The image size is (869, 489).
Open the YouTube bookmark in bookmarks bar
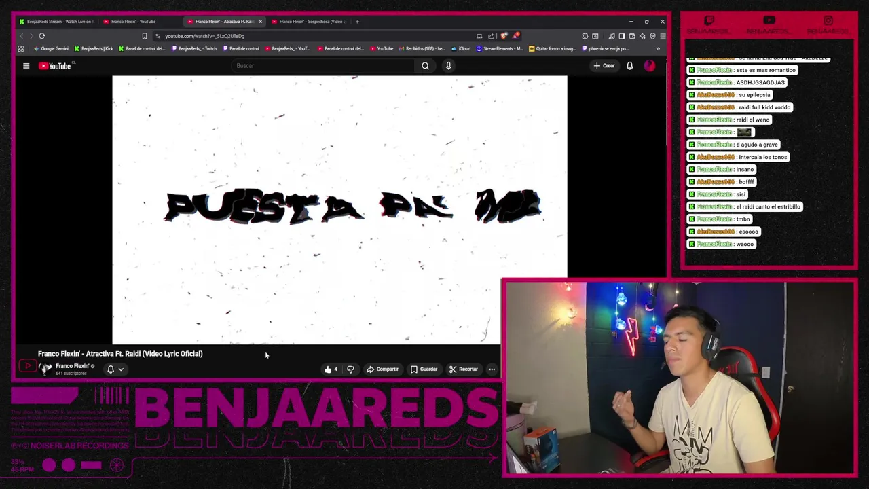click(x=382, y=49)
